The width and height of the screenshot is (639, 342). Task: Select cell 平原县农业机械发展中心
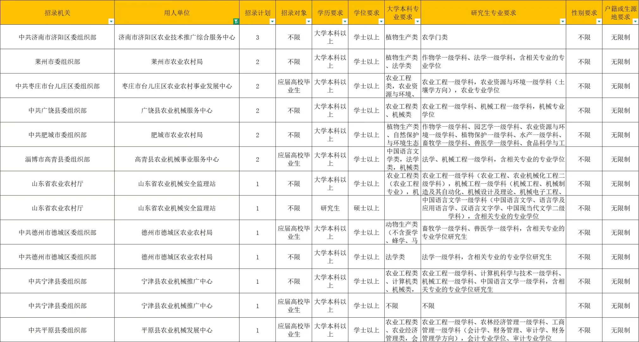coord(177,330)
